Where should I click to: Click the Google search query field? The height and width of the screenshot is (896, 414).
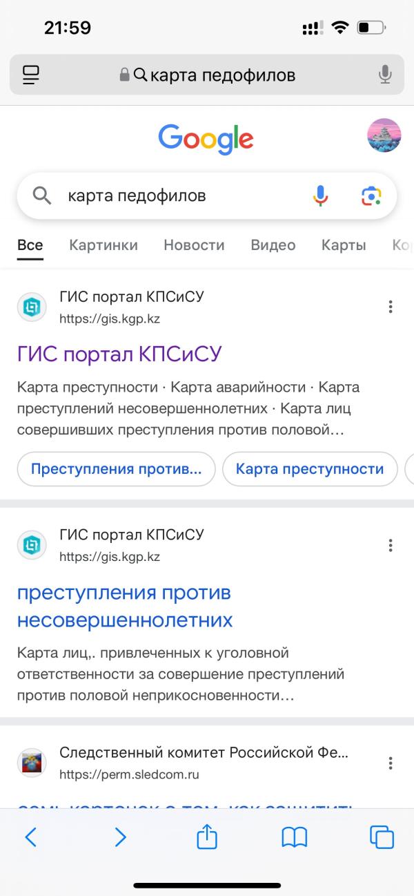tap(183, 196)
